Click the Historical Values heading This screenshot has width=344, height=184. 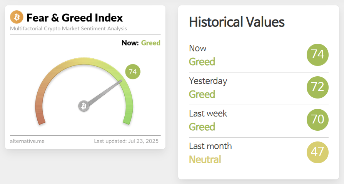[237, 22]
